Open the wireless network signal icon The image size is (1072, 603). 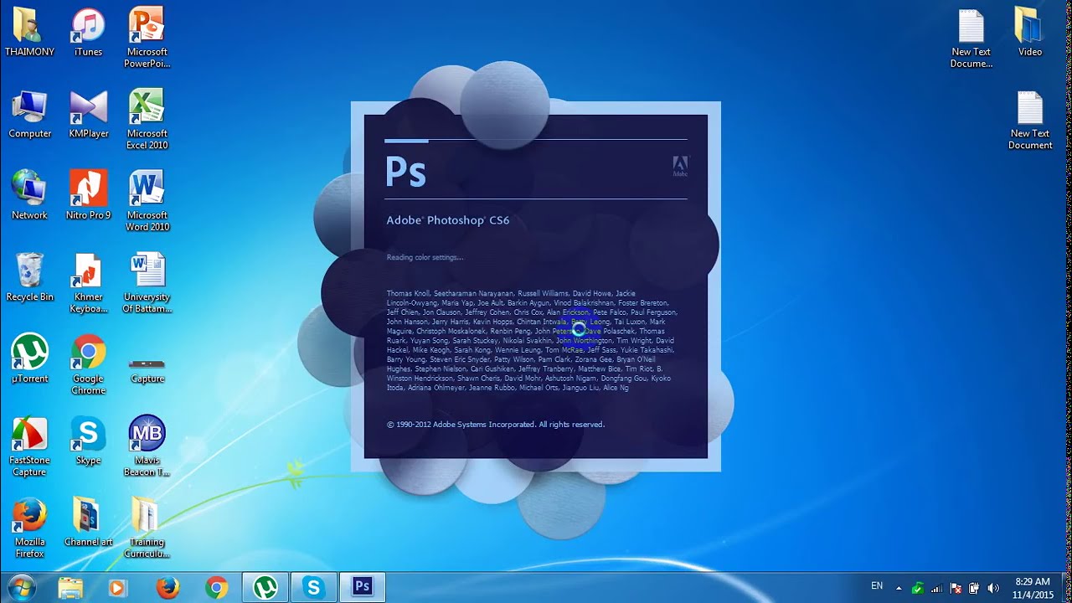tap(937, 588)
